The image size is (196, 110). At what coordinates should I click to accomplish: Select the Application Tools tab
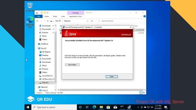76,16
